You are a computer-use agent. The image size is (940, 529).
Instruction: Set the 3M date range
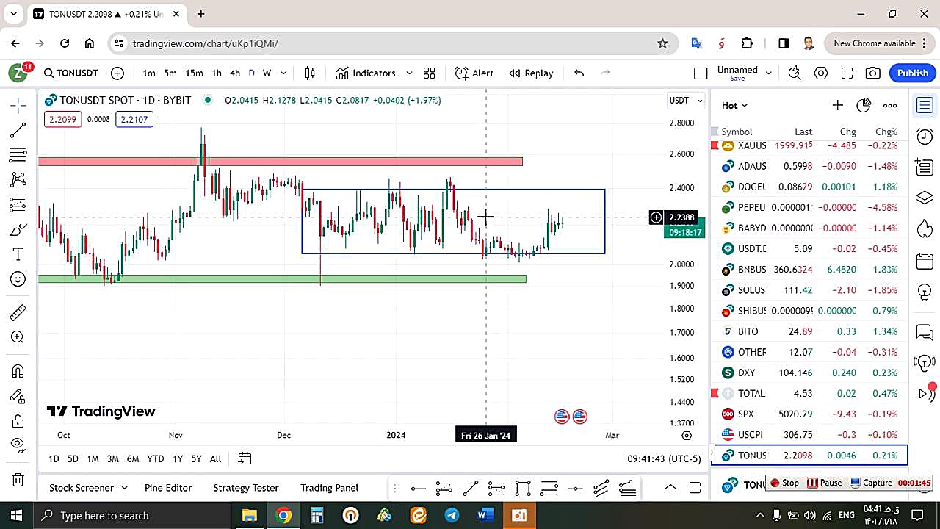coord(112,458)
